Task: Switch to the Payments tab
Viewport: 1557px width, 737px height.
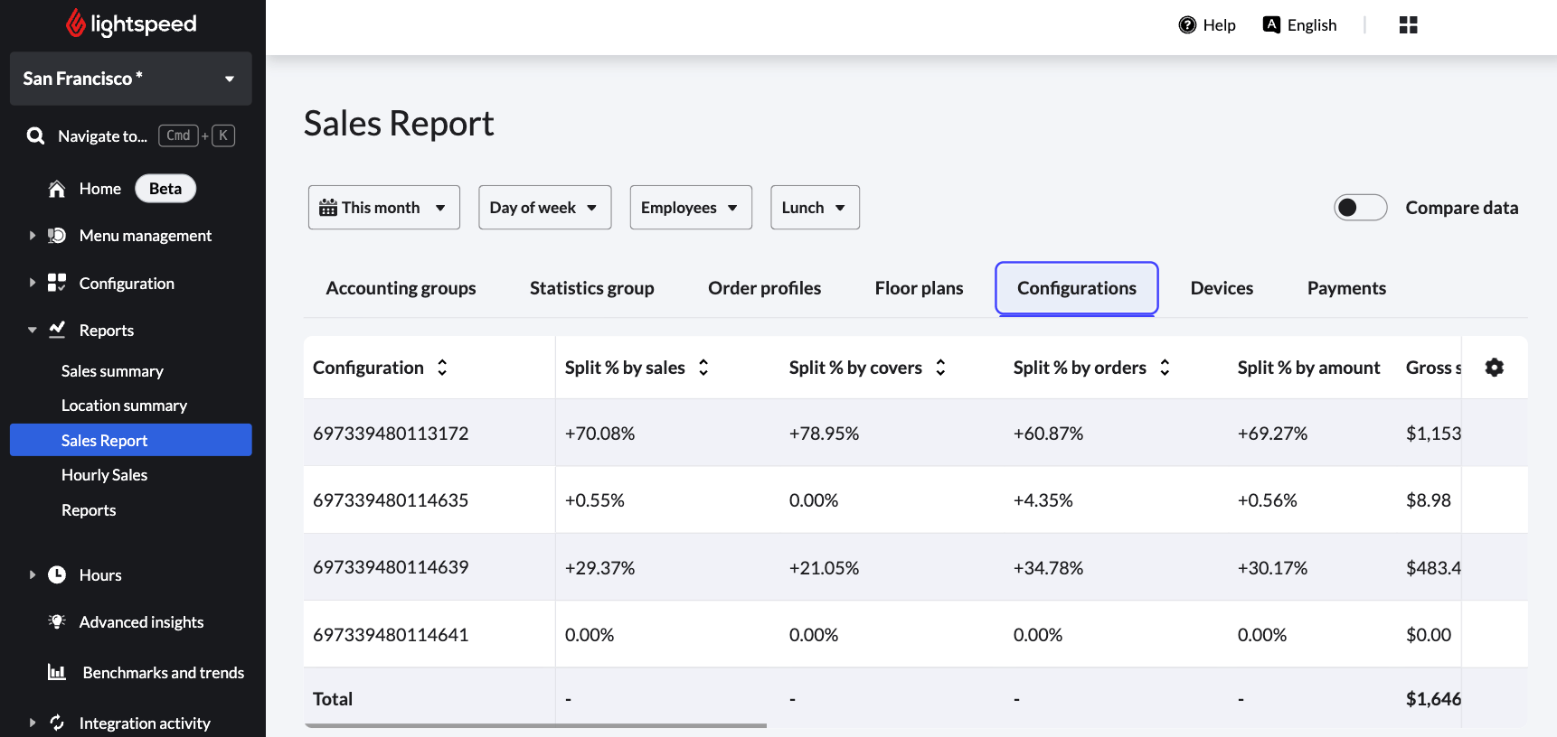Action: coord(1345,288)
